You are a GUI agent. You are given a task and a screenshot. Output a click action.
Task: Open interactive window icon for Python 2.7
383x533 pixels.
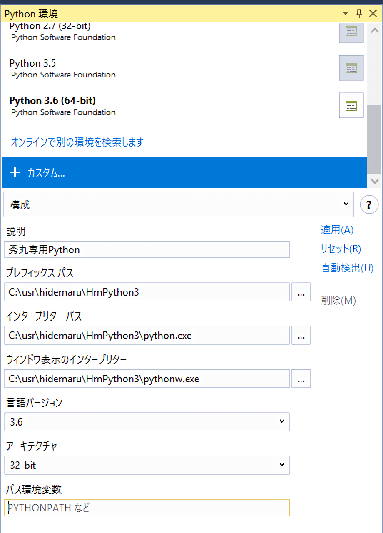(x=351, y=32)
